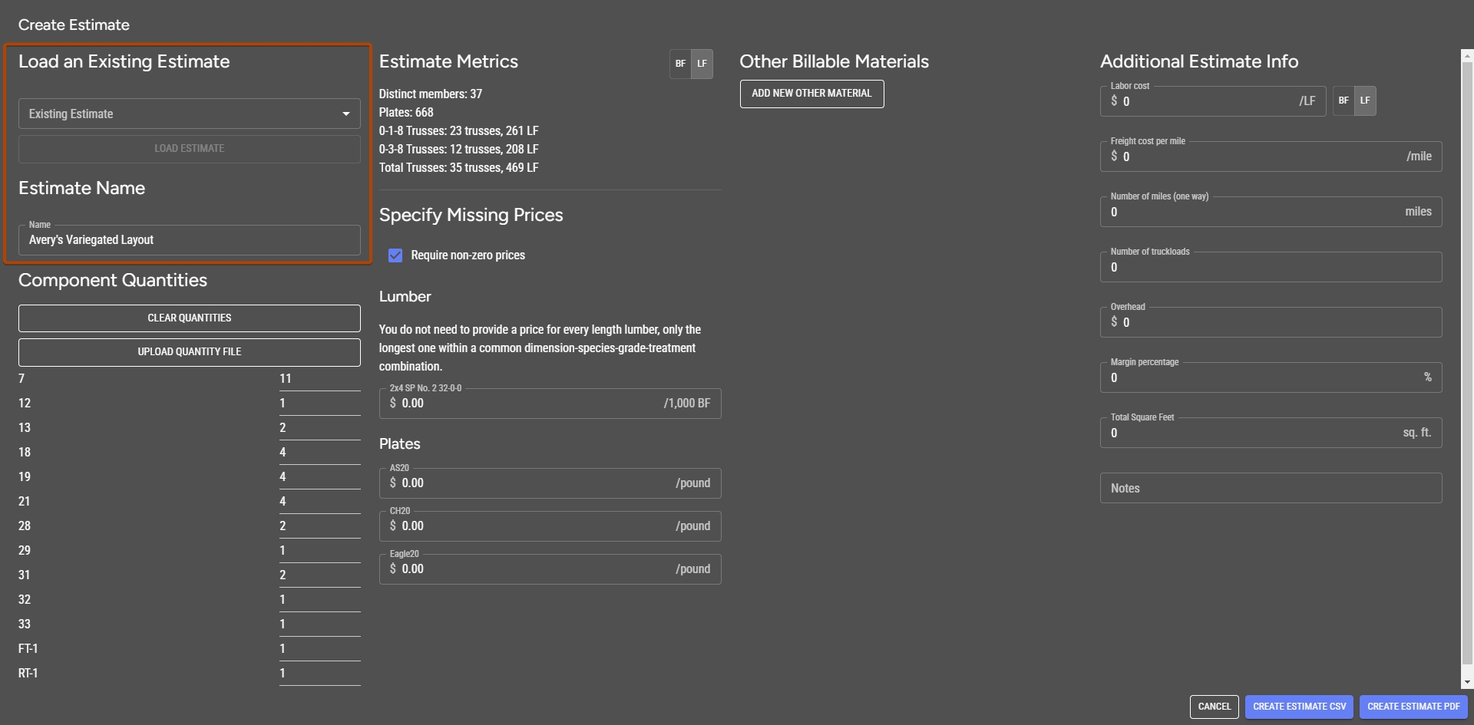1474x725 pixels.
Task: Select the Margin percentage input
Action: click(1259, 377)
